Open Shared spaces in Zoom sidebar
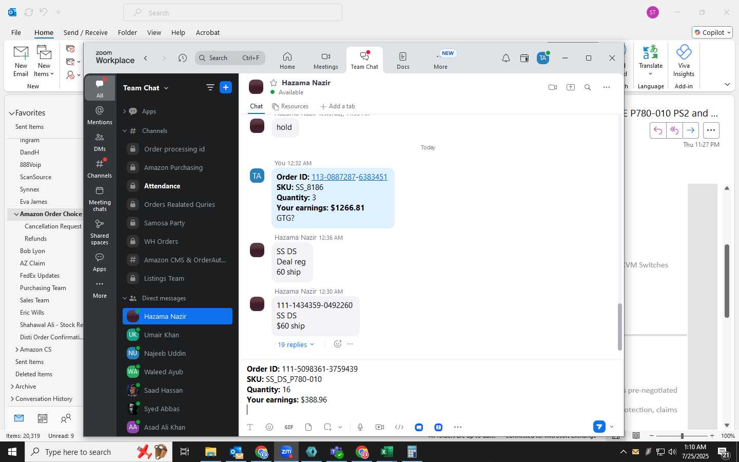 (x=100, y=232)
